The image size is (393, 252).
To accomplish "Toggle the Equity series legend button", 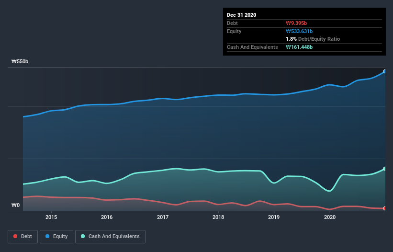I will click(x=56, y=237).
